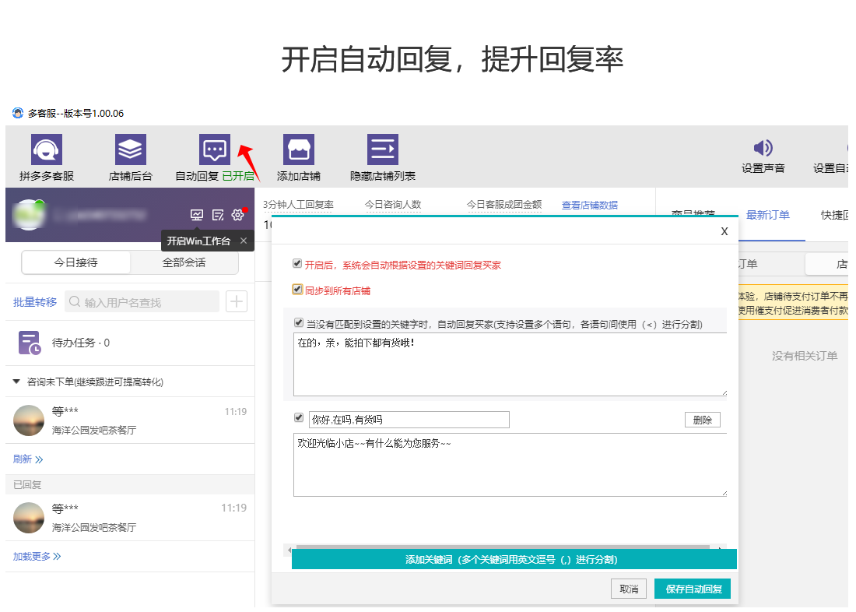Click the 保存自动回复 button
Image resolution: width=856 pixels, height=612 pixels.
click(x=693, y=589)
